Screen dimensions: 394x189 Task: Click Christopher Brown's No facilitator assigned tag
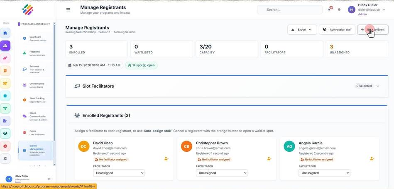(x=213, y=160)
